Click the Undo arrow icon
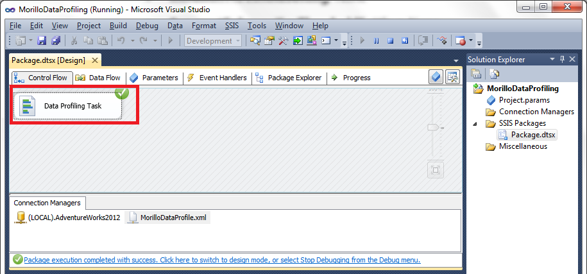 point(121,41)
